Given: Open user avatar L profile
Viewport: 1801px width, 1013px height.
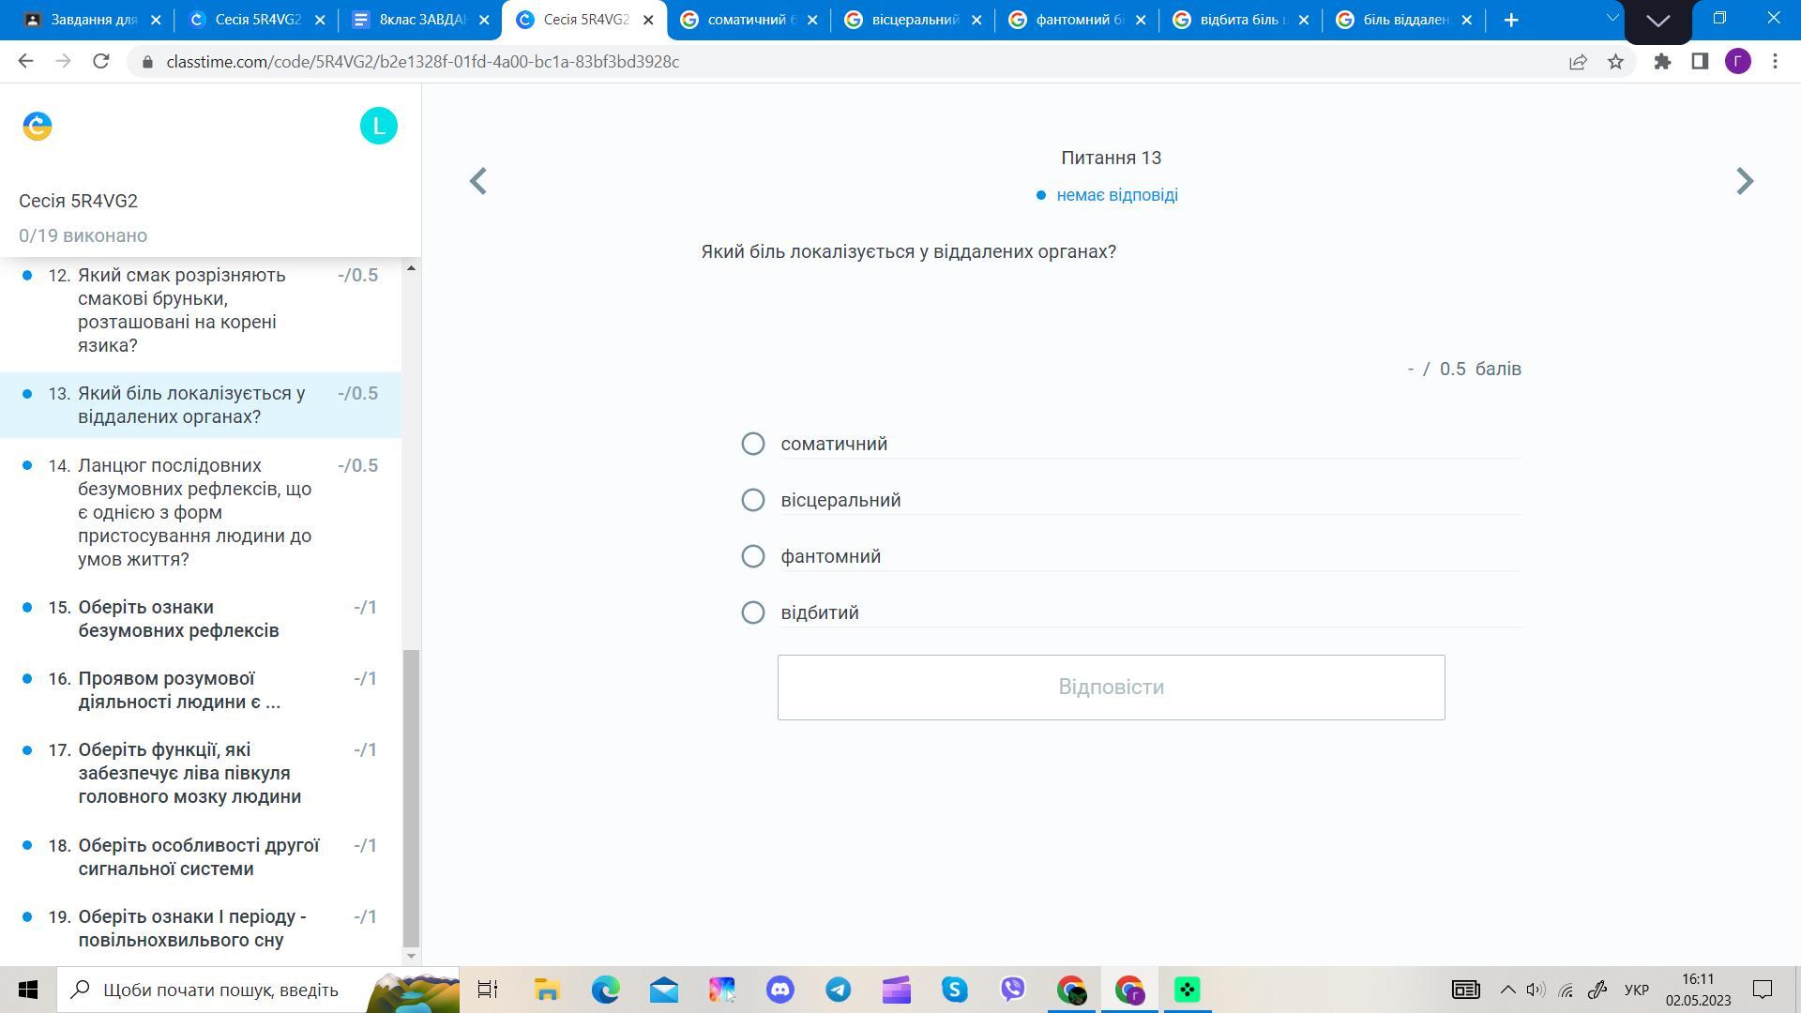Looking at the screenshot, I should tap(378, 126).
